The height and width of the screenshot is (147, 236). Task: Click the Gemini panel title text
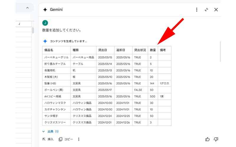56,10
